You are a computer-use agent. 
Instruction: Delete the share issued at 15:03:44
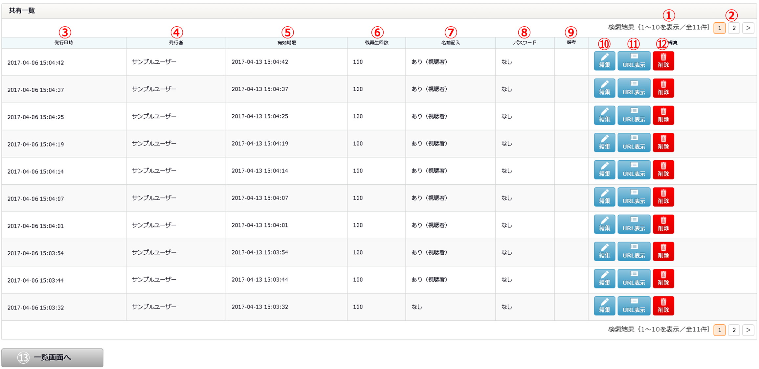pos(663,279)
